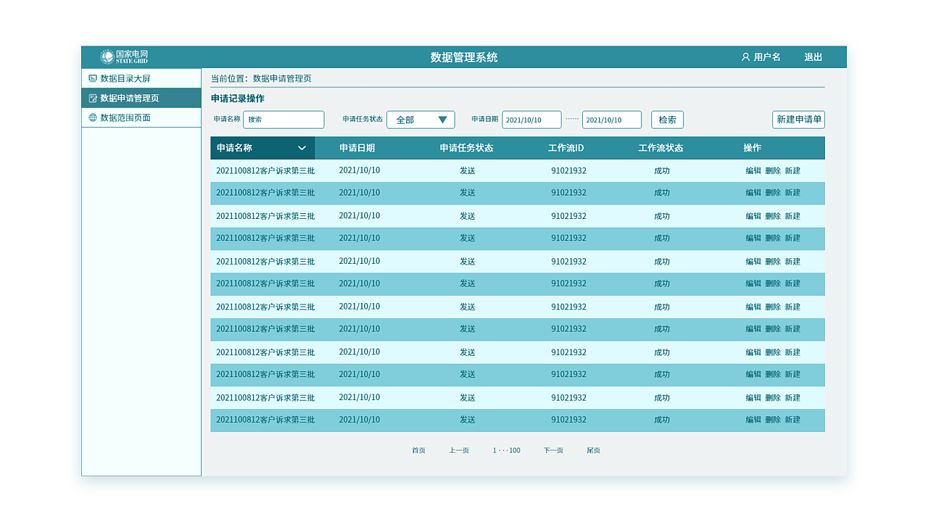Image resolution: width=928 pixels, height=522 pixels.
Task: Click the 工作流状态 column header
Action: pyautogui.click(x=660, y=148)
